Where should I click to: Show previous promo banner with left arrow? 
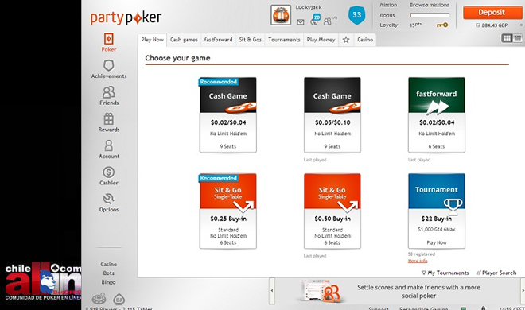(272, 291)
